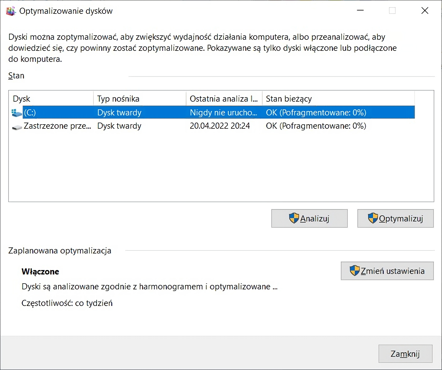Click the UAC shield on the Analizuj button
Screen dimensions: 442x370
point(294,218)
